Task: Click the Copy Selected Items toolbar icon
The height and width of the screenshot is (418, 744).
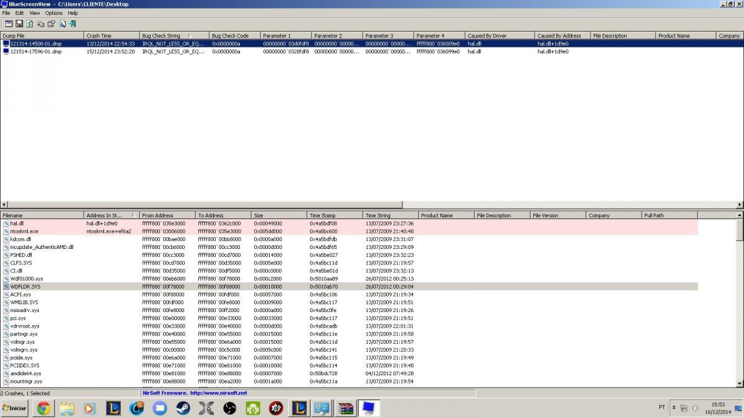Action: 40,24
